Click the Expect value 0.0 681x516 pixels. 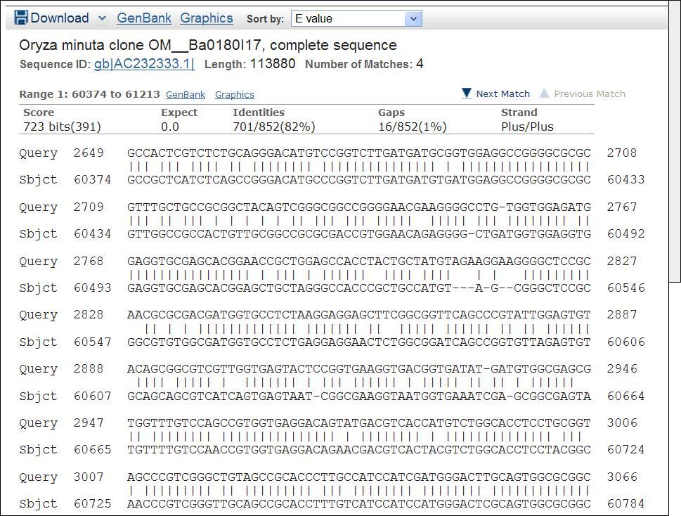(170, 127)
